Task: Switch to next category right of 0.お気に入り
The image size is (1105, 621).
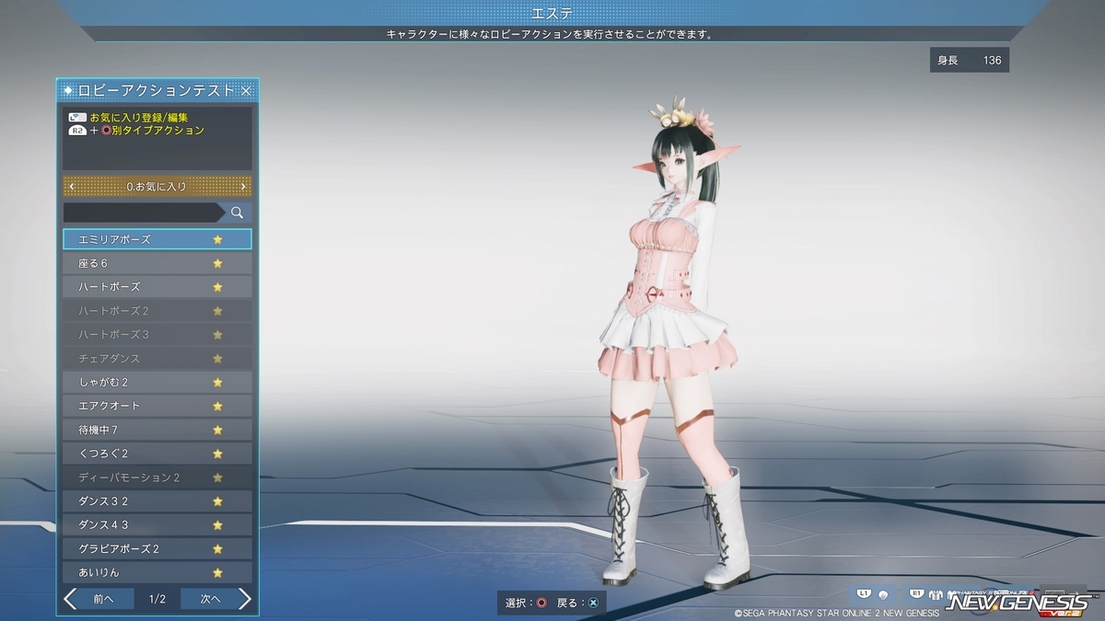Action: (x=243, y=186)
